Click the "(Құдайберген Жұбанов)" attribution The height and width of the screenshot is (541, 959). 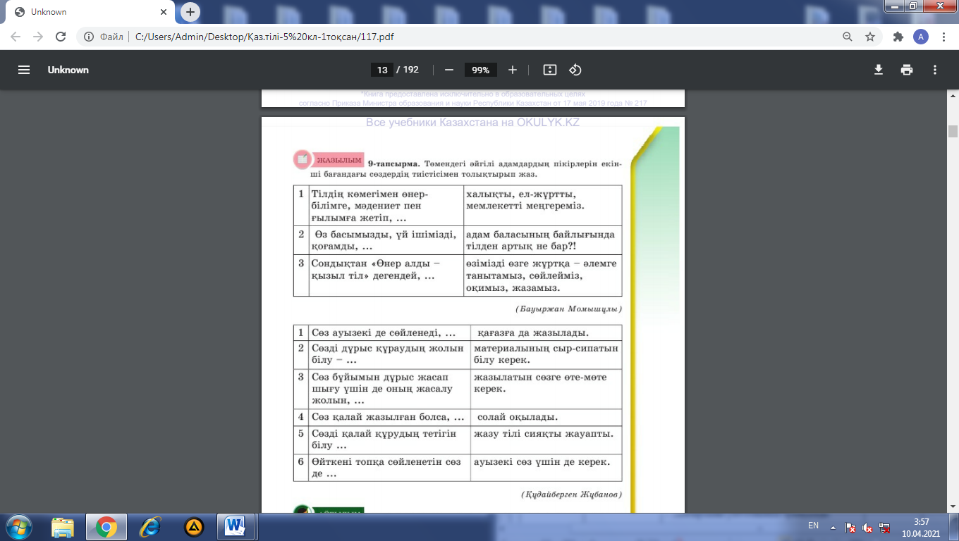point(571,495)
